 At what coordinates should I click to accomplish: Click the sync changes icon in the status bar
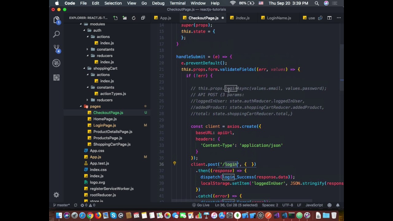[x=76, y=205]
